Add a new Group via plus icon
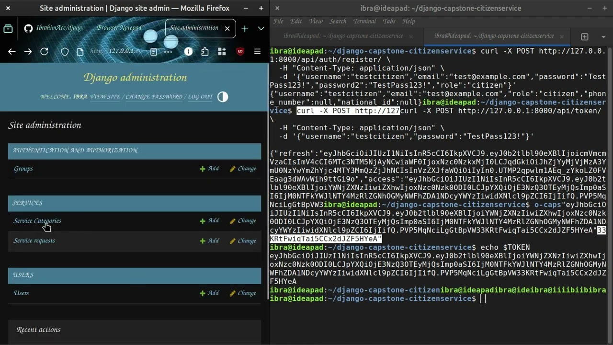This screenshot has width=613, height=345. tap(209, 169)
